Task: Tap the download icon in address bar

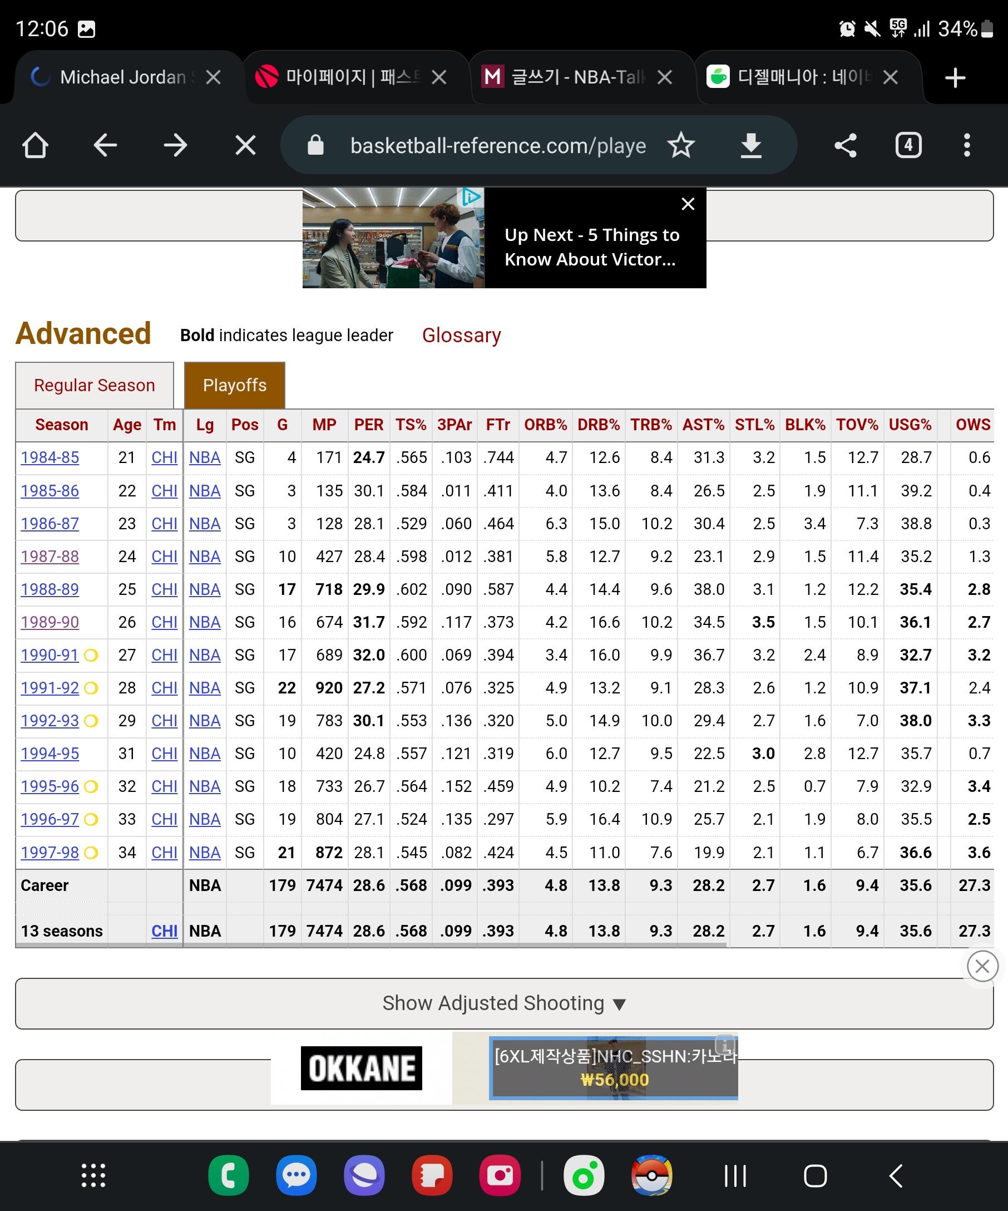Action: pyautogui.click(x=751, y=145)
